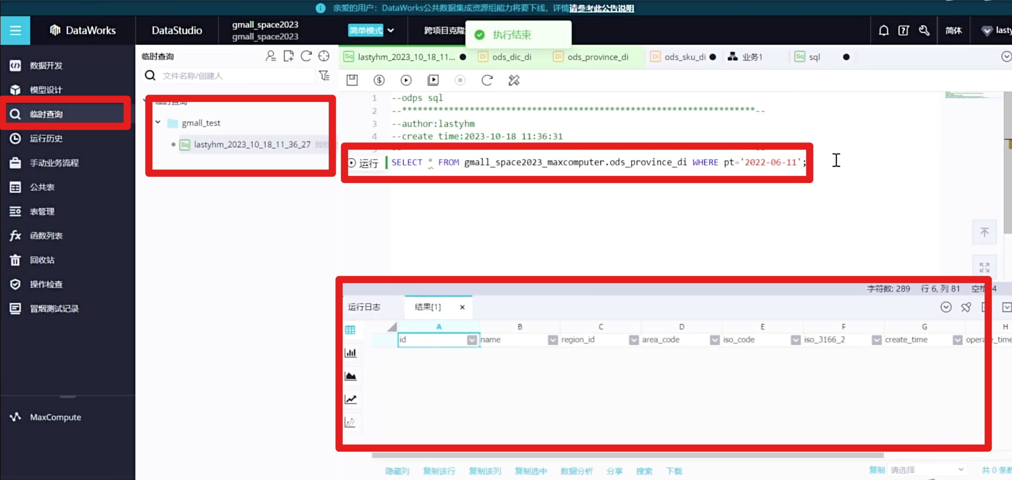Open the hamburger menu beside DataWorks
Image resolution: width=1012 pixels, height=480 pixels.
tap(15, 30)
